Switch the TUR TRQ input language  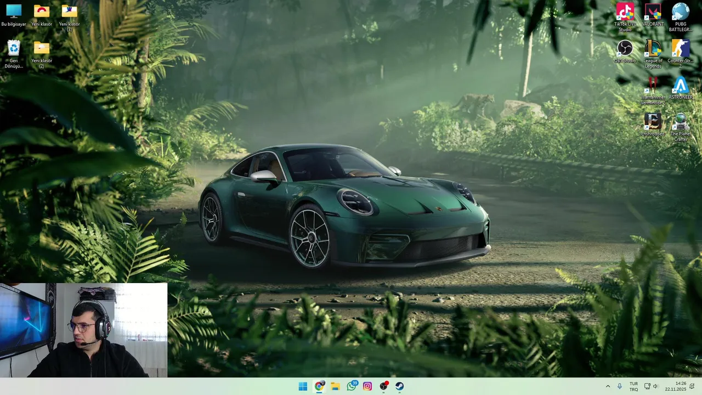[x=633, y=386]
